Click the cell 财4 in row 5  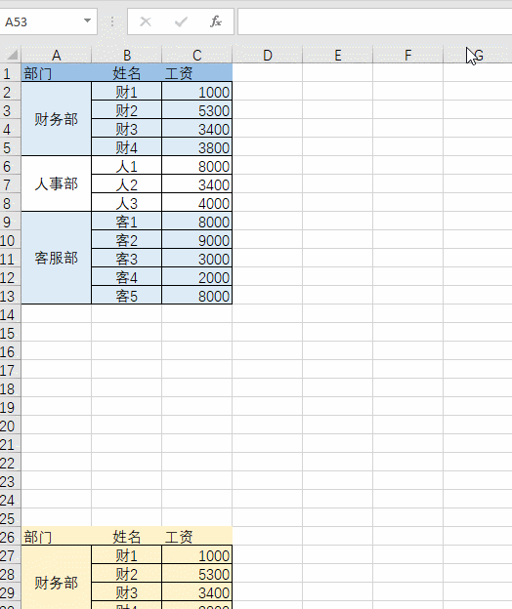click(127, 147)
